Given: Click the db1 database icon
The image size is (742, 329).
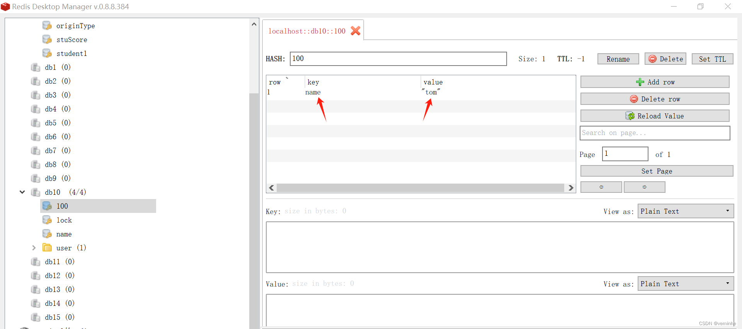Looking at the screenshot, I should [x=36, y=67].
